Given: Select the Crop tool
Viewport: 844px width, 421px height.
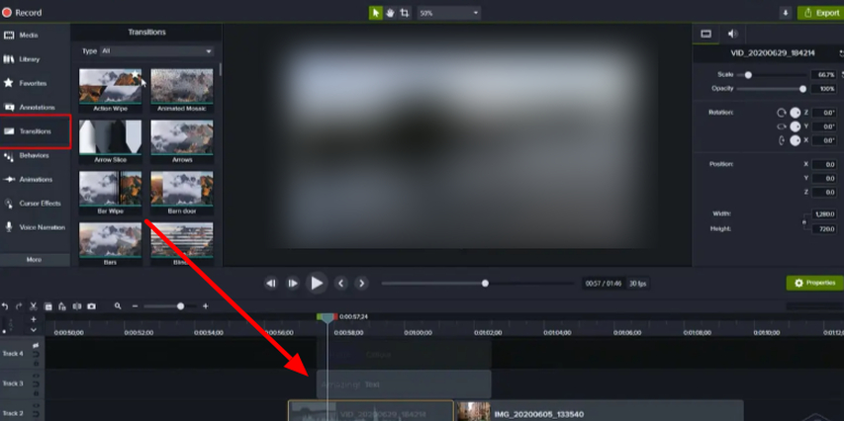Looking at the screenshot, I should click(x=405, y=13).
